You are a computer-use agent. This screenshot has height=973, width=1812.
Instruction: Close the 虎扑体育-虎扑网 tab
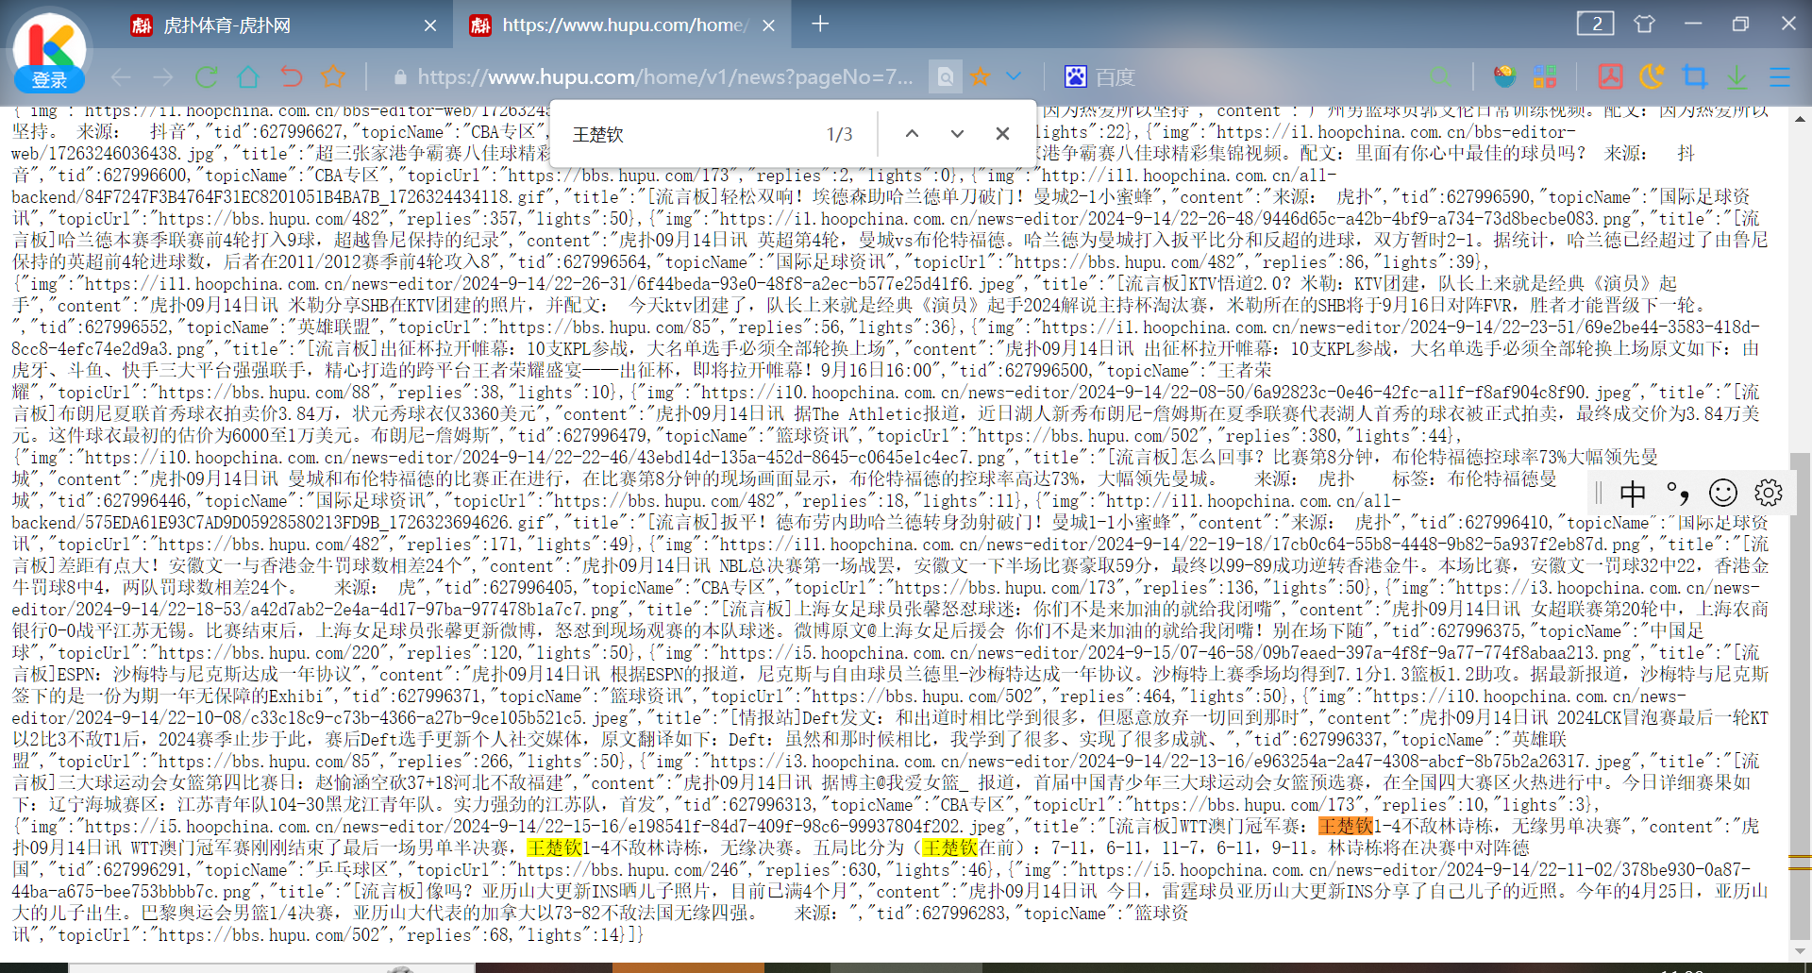point(430,25)
